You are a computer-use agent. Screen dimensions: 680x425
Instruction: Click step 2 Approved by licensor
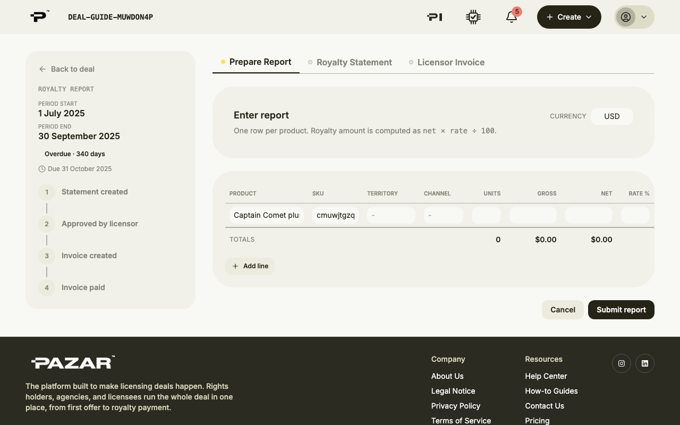point(88,224)
